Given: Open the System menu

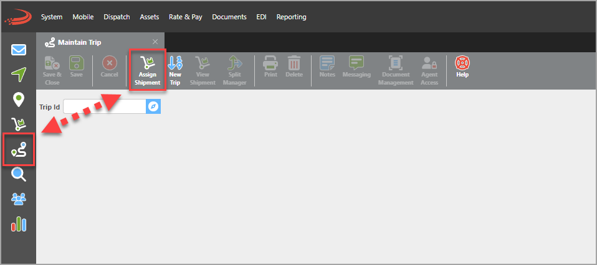Looking at the screenshot, I should click(51, 17).
